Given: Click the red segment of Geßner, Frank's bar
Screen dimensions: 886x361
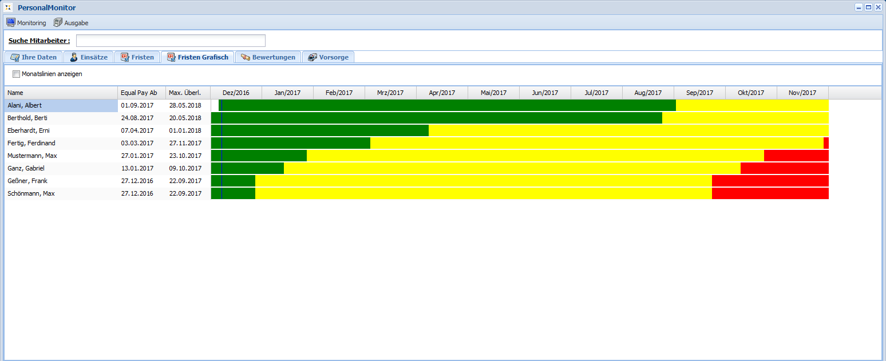Looking at the screenshot, I should [x=770, y=181].
